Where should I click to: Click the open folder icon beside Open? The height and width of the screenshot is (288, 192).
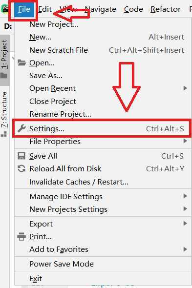(21, 62)
